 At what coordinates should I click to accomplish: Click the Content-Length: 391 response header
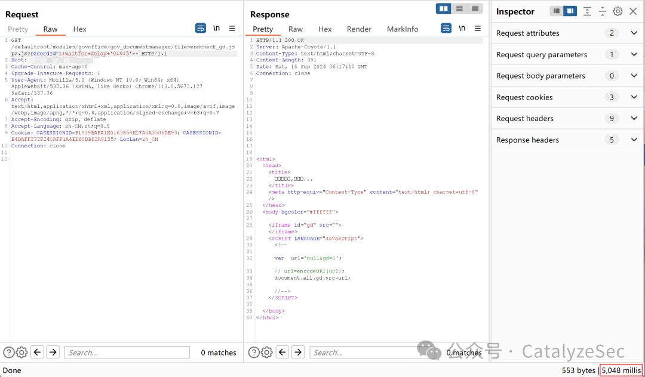286,60
